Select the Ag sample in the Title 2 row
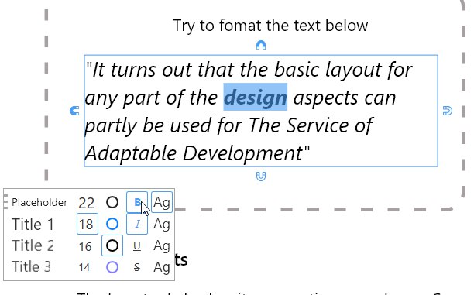Image resolution: width=474 pixels, height=295 pixels. [162, 245]
